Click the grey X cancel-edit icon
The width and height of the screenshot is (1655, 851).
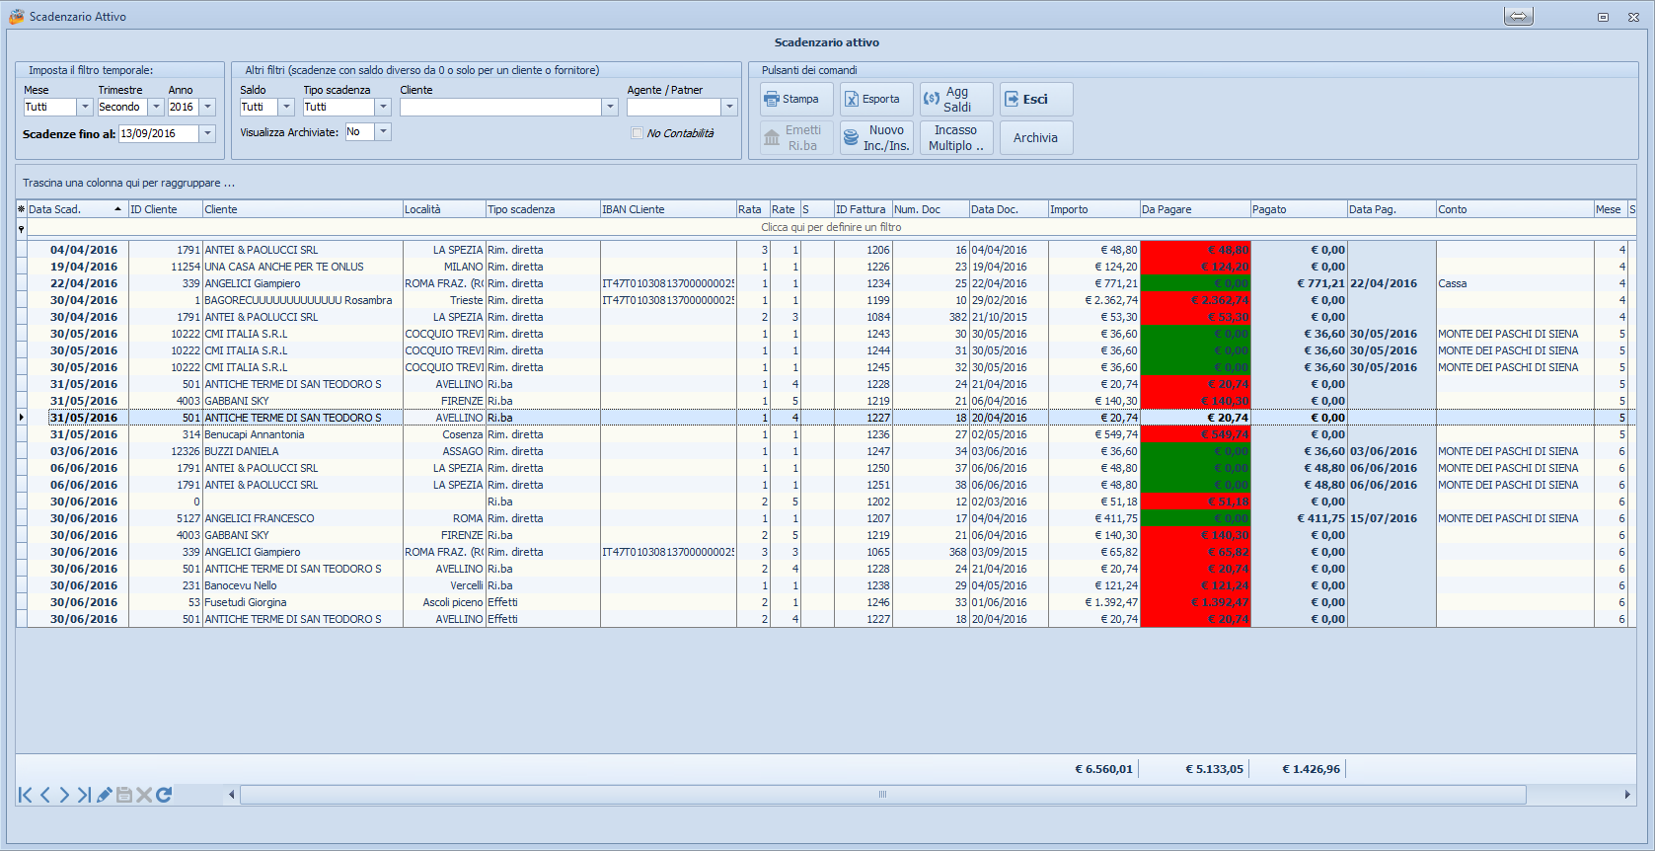pyautogui.click(x=144, y=795)
